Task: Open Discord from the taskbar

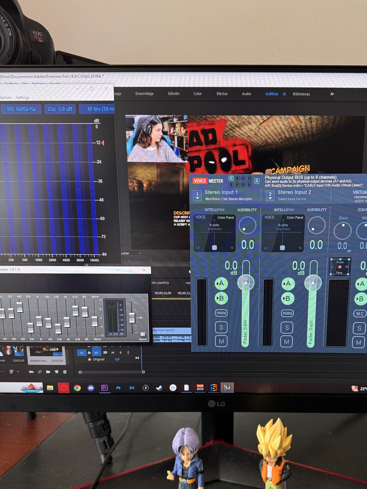Action: (x=91, y=388)
